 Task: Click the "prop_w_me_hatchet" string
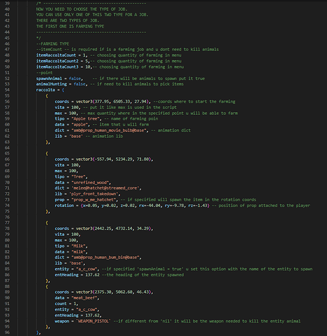pyautogui.click(x=94, y=200)
